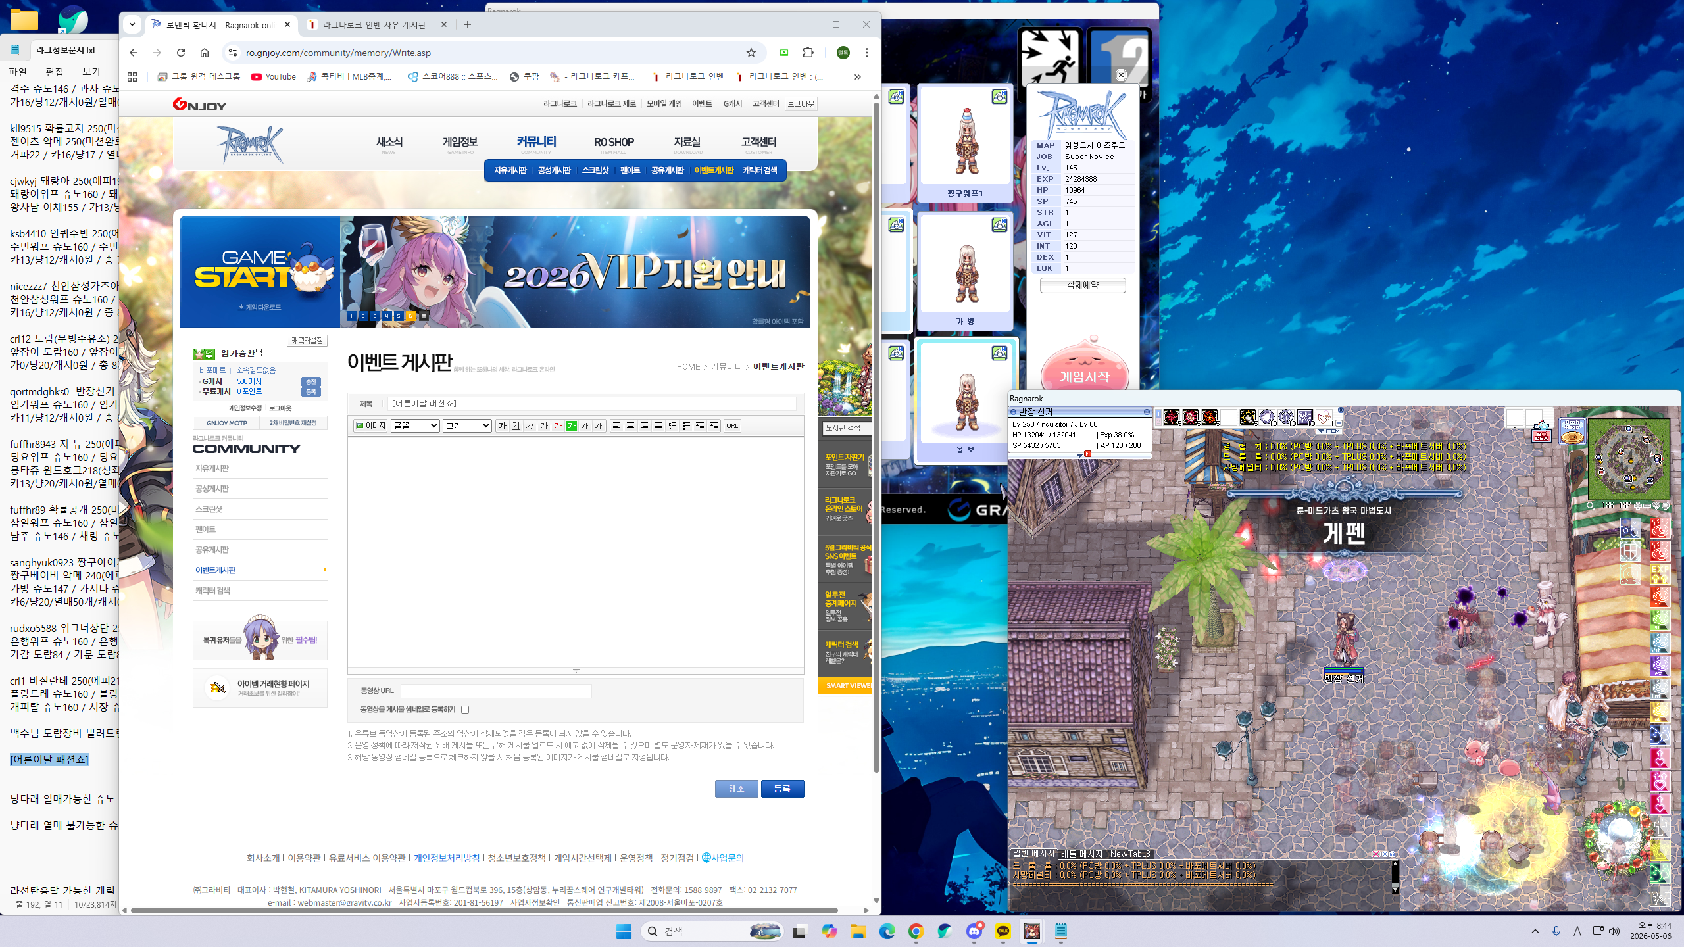
Task: Decrease indent in the editor
Action: (700, 425)
